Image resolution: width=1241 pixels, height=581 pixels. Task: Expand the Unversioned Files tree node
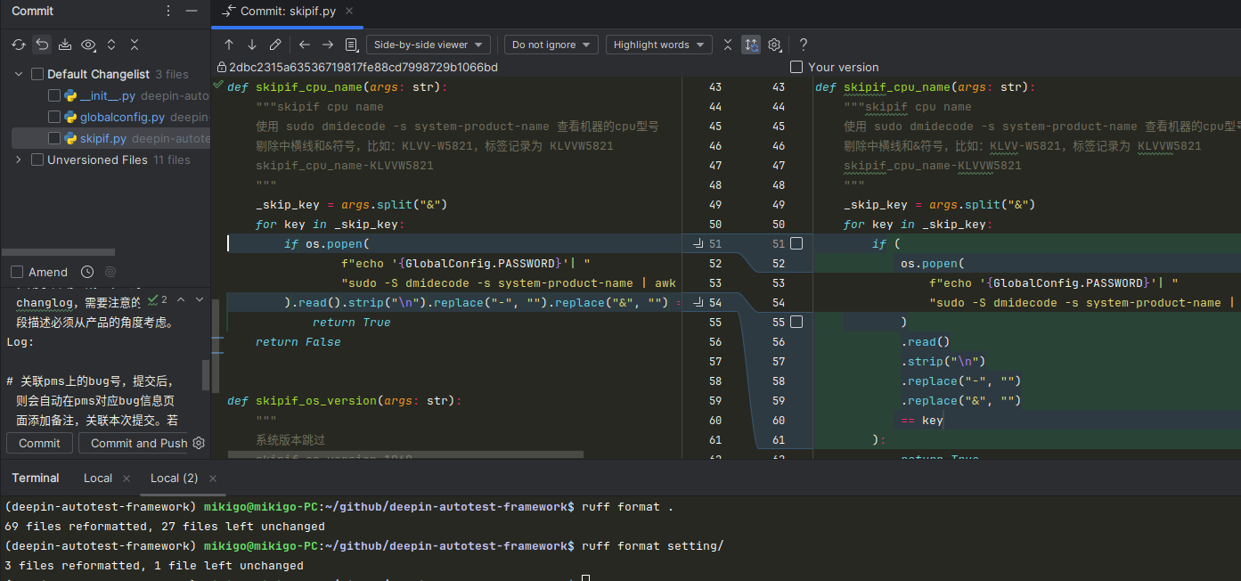click(x=19, y=160)
